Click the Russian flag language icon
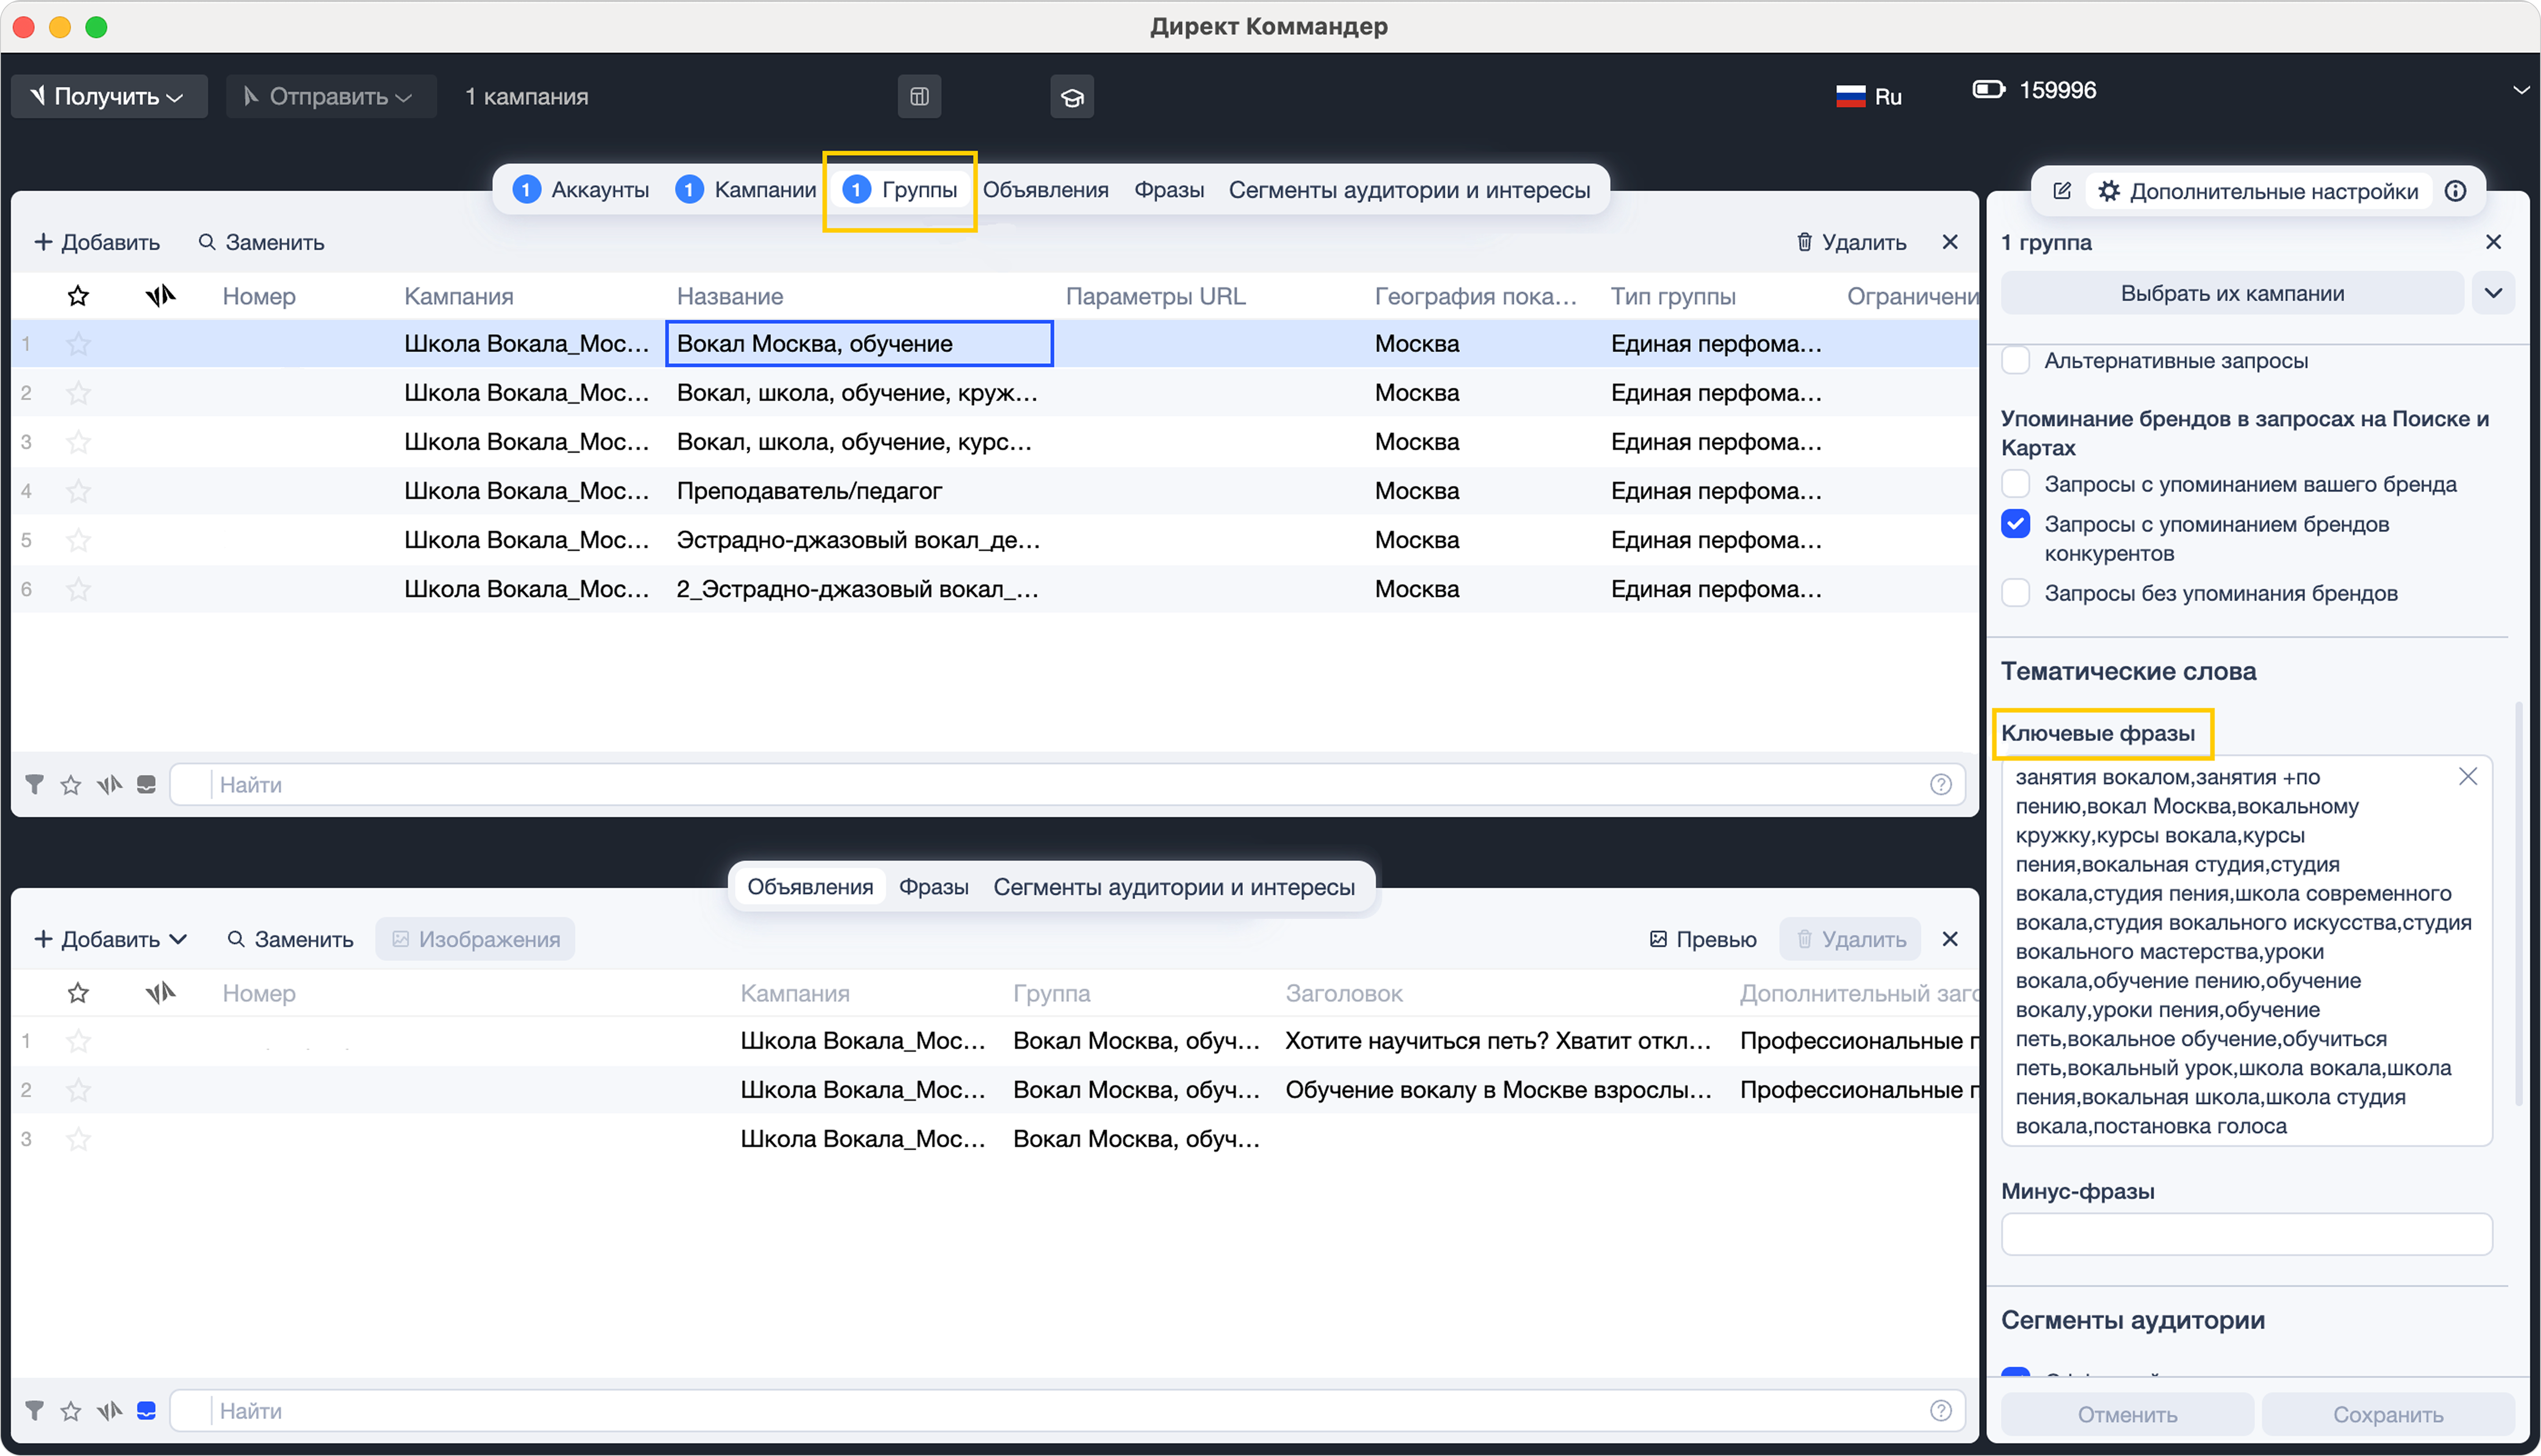 1850,96
